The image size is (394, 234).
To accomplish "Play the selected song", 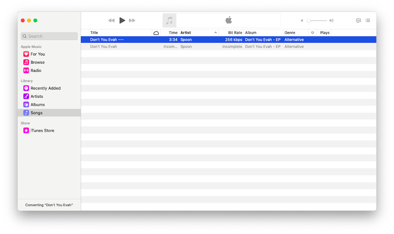I will [x=122, y=20].
